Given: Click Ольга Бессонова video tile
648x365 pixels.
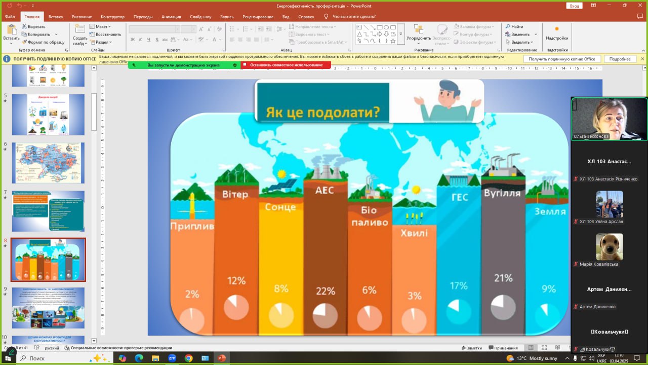Looking at the screenshot, I should pyautogui.click(x=609, y=119).
